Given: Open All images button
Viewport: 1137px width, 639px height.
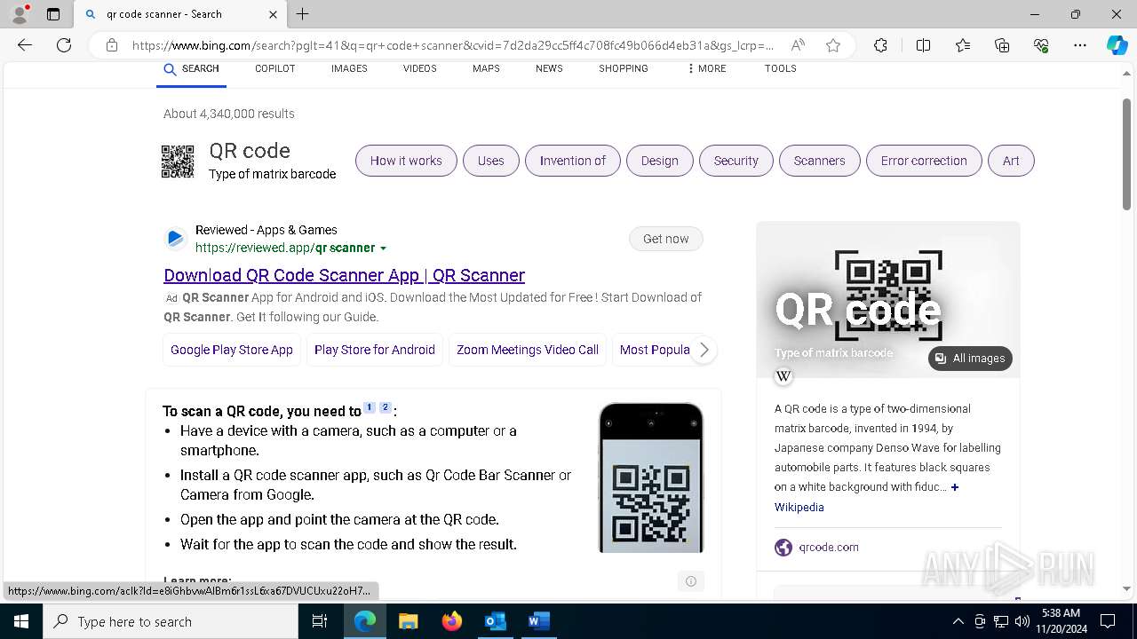Looking at the screenshot, I should 970,359.
